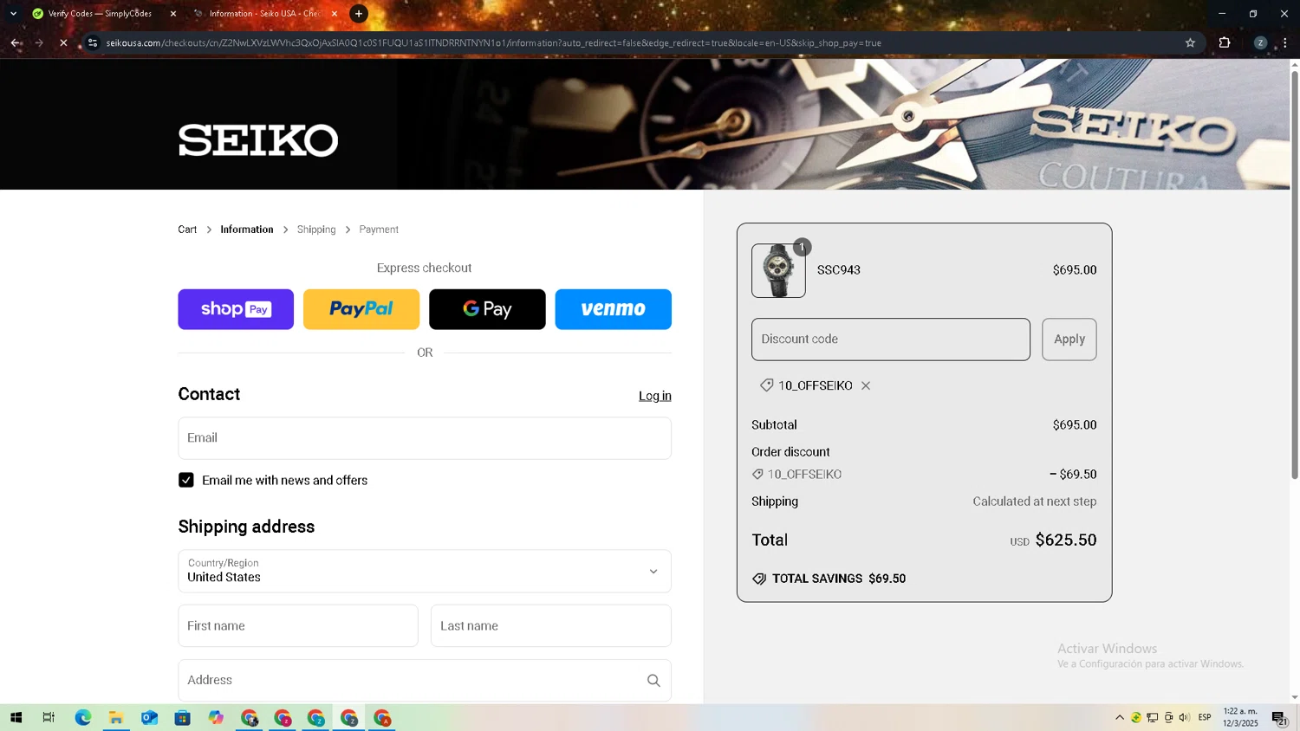This screenshot has width=1300, height=731.
Task: Go back to Cart breadcrumb
Action: [187, 230]
